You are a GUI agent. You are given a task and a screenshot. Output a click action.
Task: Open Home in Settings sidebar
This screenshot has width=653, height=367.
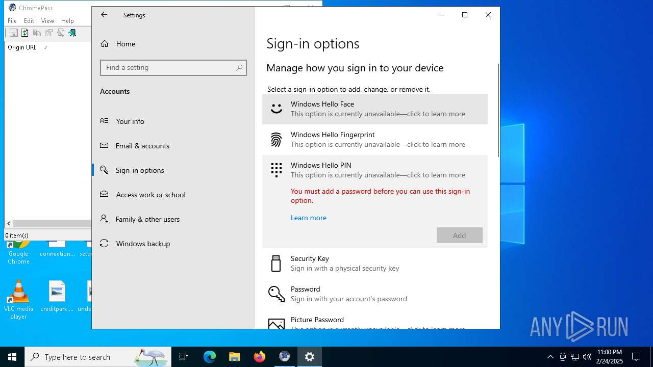coord(173,44)
